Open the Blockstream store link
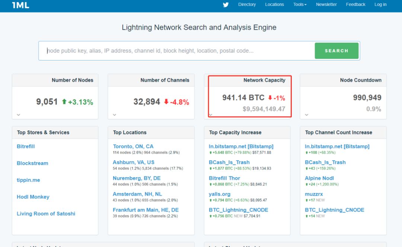This screenshot has height=247, width=402. [x=32, y=163]
